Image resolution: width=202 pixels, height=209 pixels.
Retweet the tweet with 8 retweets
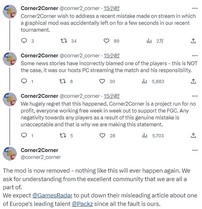click(x=63, y=81)
